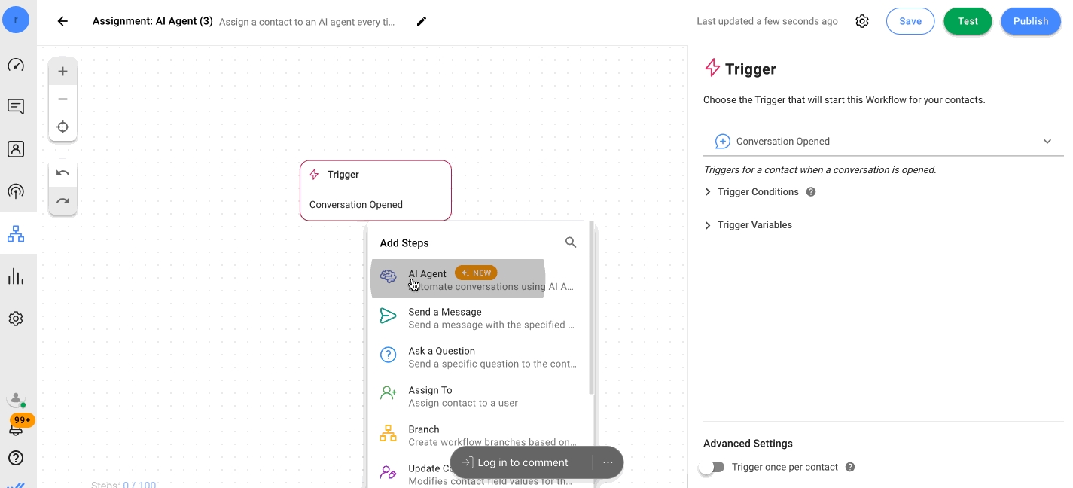Search steps with magnifier icon

571,242
